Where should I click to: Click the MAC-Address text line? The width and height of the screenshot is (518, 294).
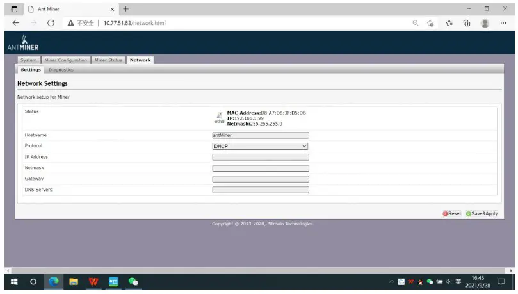266,113
